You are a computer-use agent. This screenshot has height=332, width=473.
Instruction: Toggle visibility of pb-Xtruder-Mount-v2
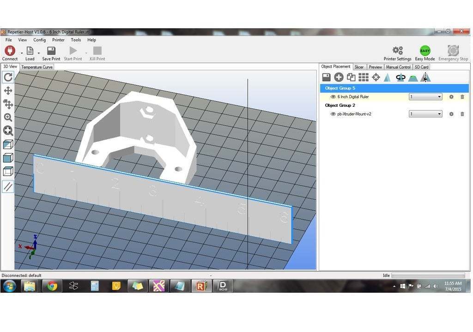pyautogui.click(x=333, y=114)
